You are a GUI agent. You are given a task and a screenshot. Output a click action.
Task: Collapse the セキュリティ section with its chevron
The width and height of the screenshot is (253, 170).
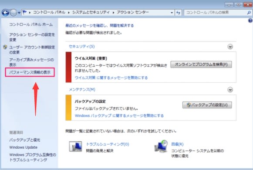pyautogui.click(x=230, y=47)
